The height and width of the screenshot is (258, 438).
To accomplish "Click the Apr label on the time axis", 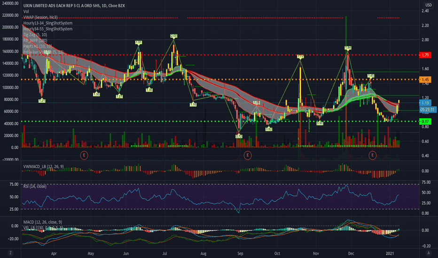I will [54, 253].
